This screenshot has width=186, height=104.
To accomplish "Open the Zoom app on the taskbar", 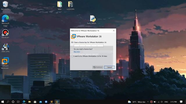I will [46, 102].
